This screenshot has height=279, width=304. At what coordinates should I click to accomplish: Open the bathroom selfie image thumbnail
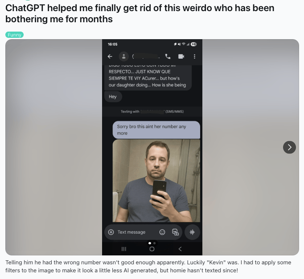[x=156, y=181]
